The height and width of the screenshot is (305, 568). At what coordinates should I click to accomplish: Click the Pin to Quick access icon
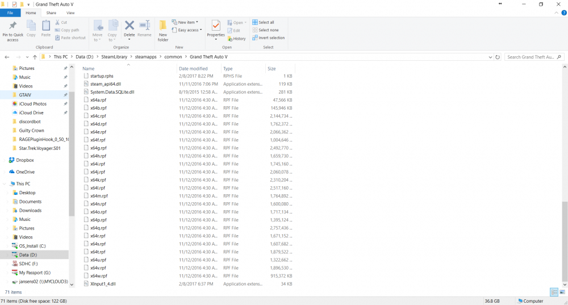(12, 30)
